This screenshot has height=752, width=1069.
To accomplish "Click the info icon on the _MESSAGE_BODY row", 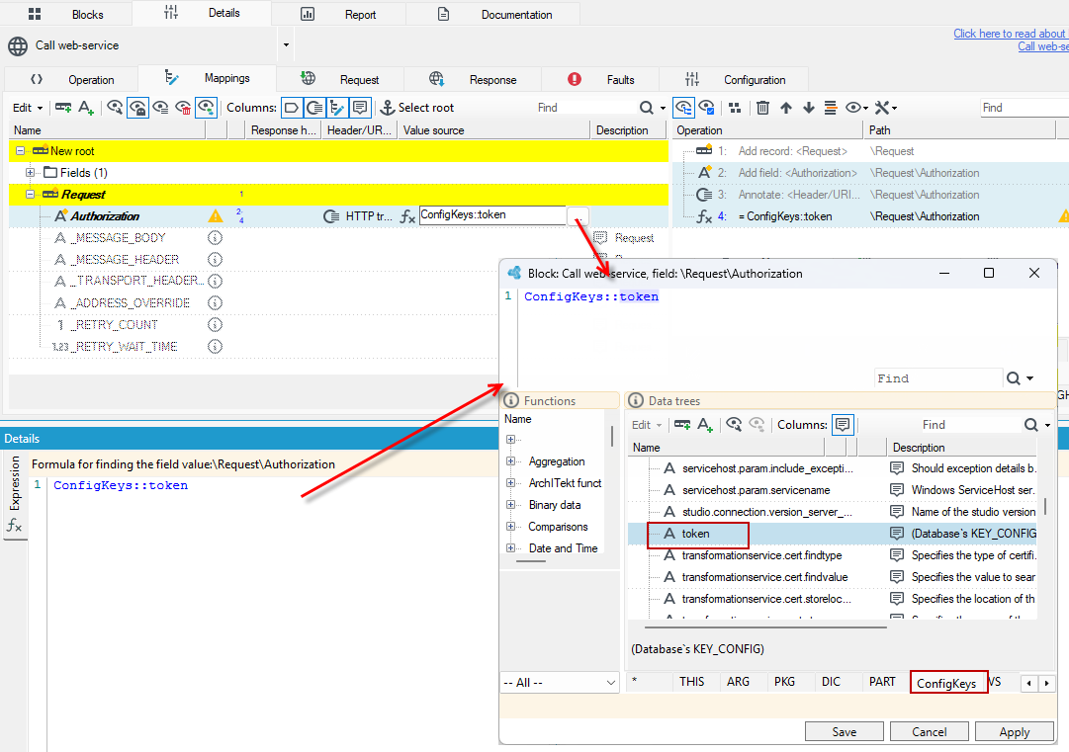I will coord(215,238).
